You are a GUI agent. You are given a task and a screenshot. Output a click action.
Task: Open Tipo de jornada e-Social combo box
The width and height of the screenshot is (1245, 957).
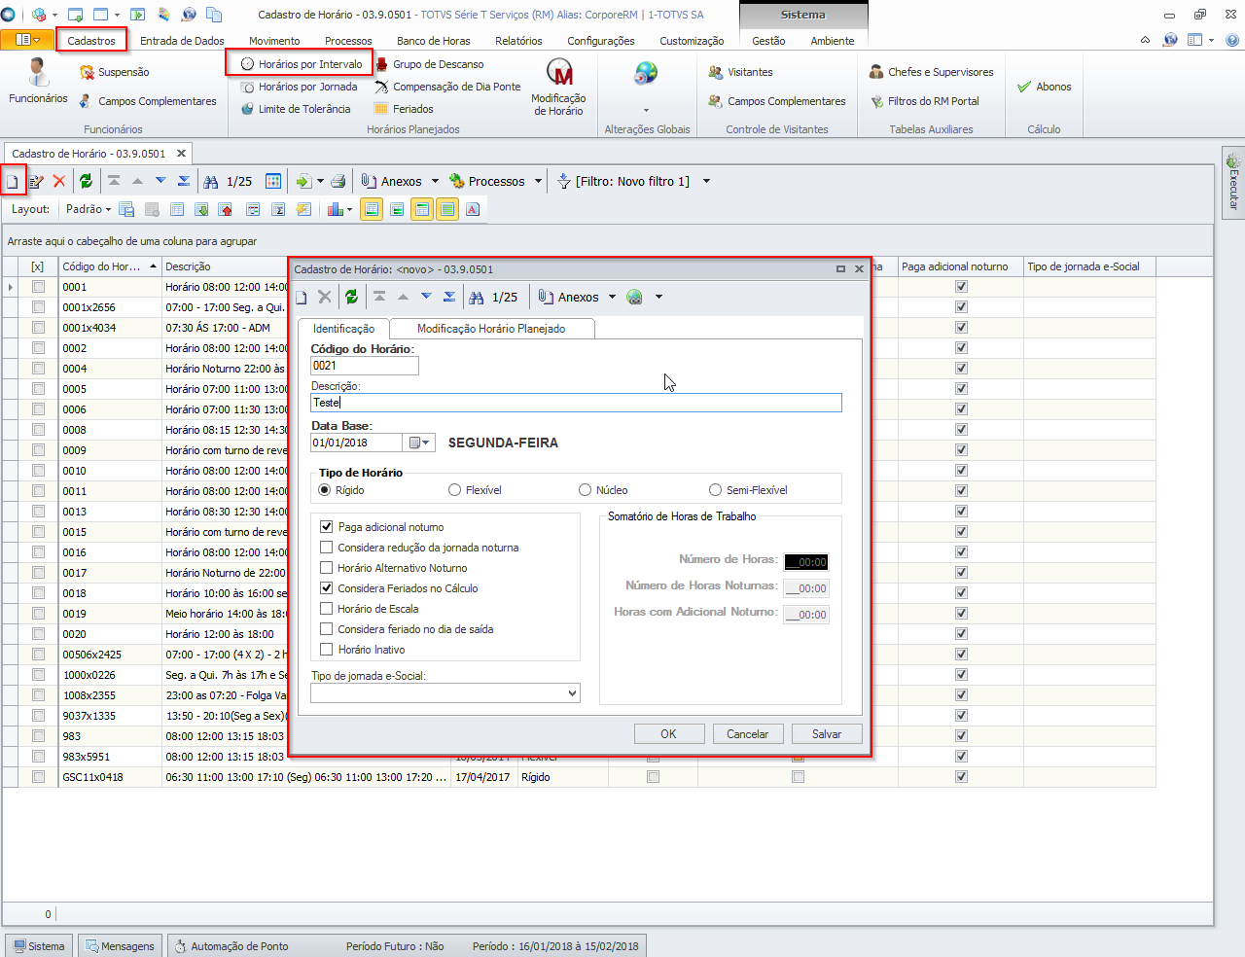(445, 693)
